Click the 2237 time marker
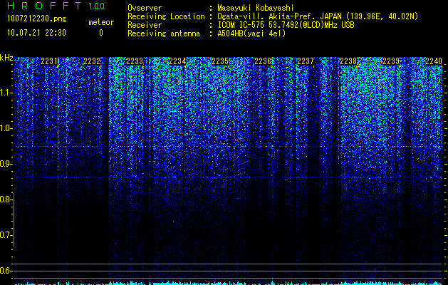 (306, 61)
